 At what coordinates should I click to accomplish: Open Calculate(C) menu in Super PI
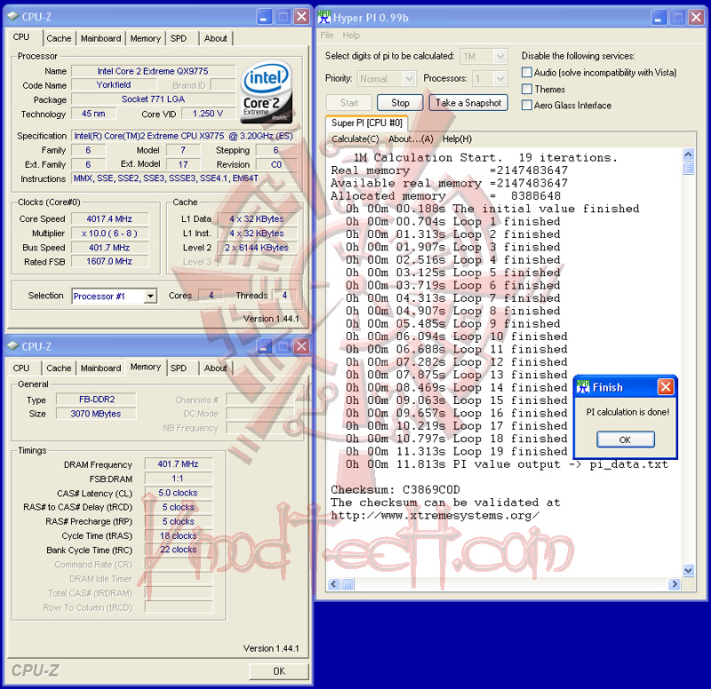pyautogui.click(x=355, y=139)
